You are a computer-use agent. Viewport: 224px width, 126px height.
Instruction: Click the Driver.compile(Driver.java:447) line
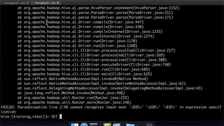pos(80,22)
